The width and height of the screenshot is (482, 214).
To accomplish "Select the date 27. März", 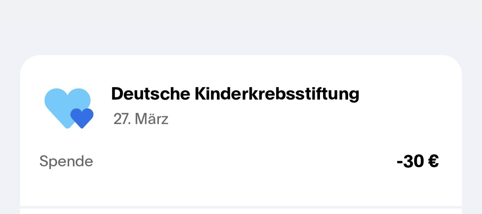I will click(141, 119).
